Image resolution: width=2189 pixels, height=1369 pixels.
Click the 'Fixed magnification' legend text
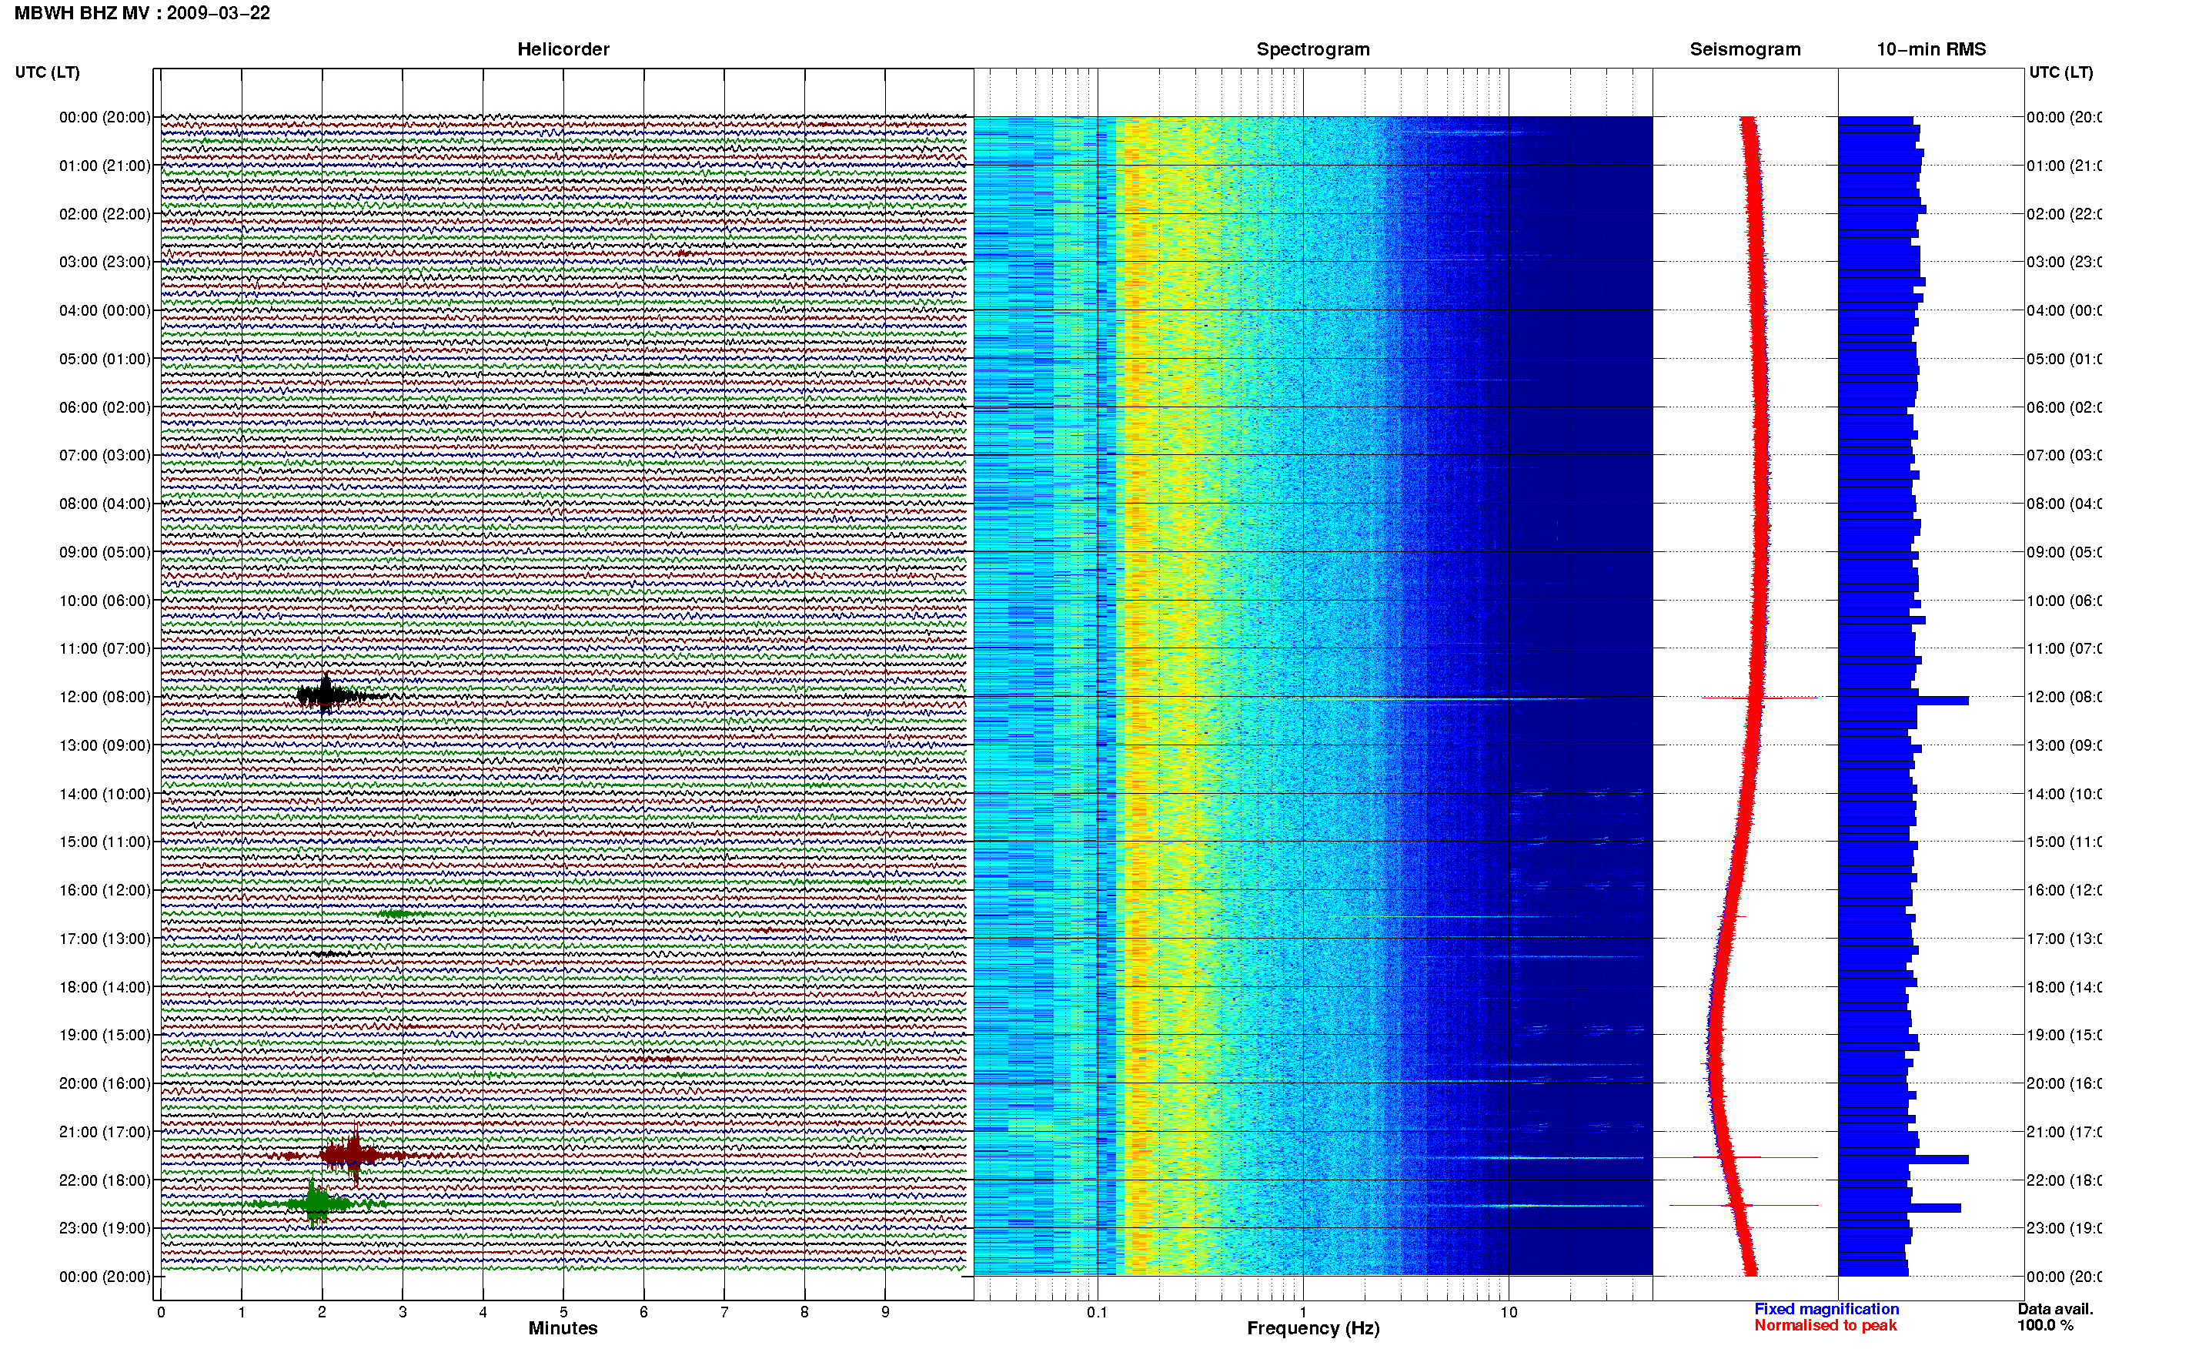[1826, 1309]
